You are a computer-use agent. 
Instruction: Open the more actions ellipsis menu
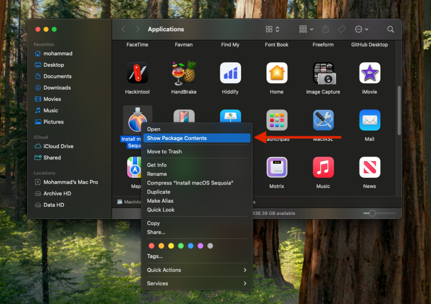pos(361,29)
